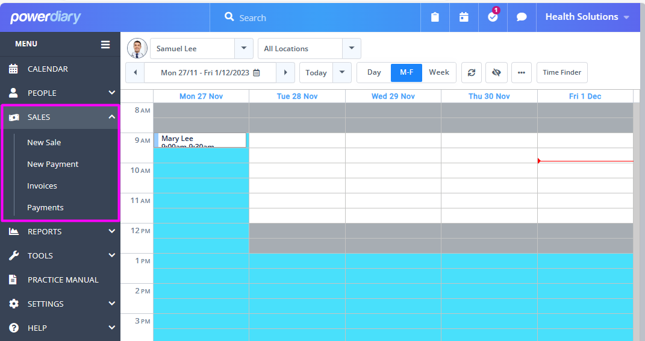Switch to Week view
This screenshot has height=341, width=645.
pyautogui.click(x=439, y=72)
